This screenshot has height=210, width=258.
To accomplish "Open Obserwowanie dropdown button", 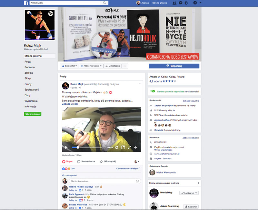I will 91,66.
